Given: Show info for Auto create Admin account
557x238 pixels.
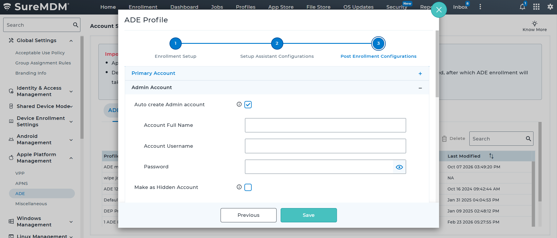Looking at the screenshot, I should (x=239, y=104).
